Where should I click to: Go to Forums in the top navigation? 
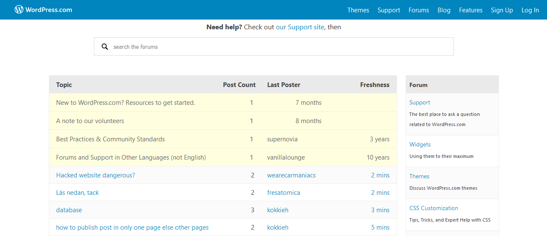pos(419,10)
